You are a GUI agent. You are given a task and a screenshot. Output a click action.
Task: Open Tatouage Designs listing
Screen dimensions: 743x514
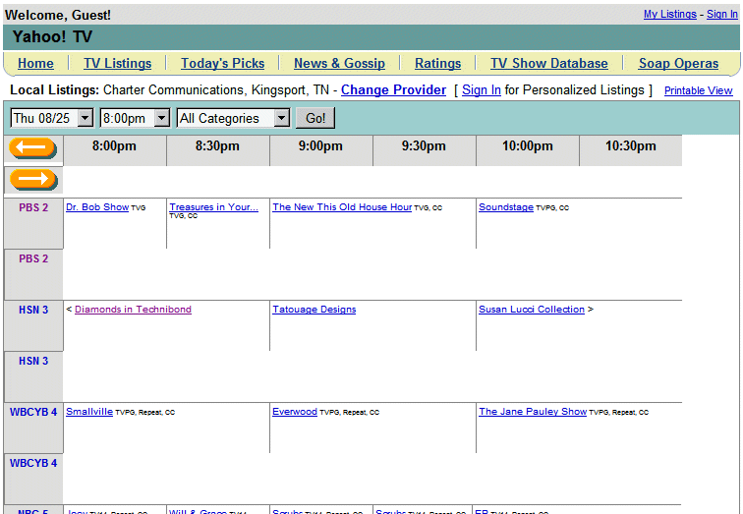pyautogui.click(x=314, y=310)
